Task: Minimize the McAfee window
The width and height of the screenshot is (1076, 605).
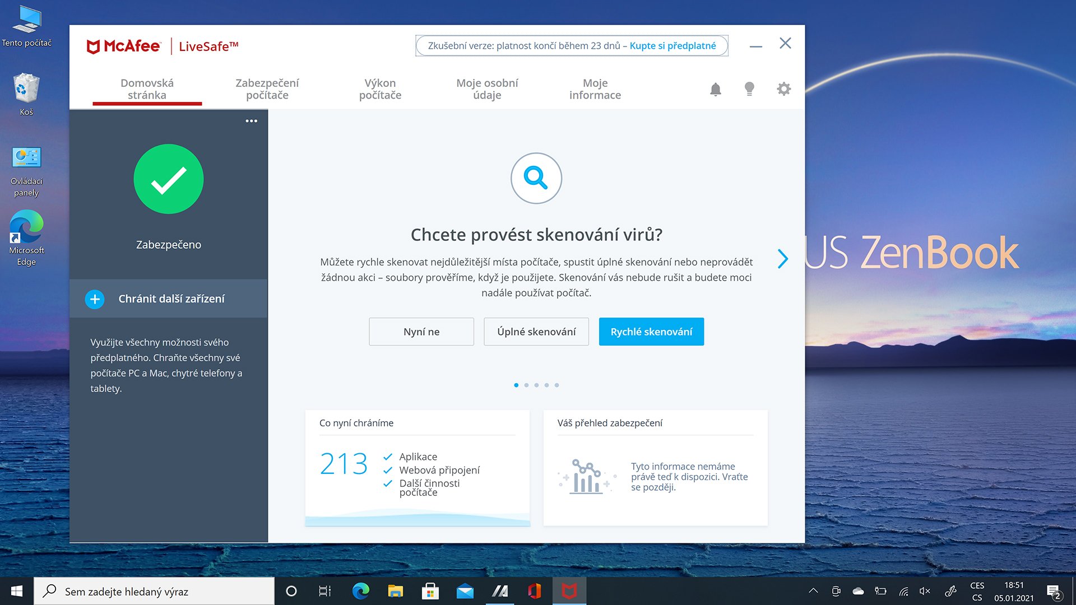Action: 756,46
